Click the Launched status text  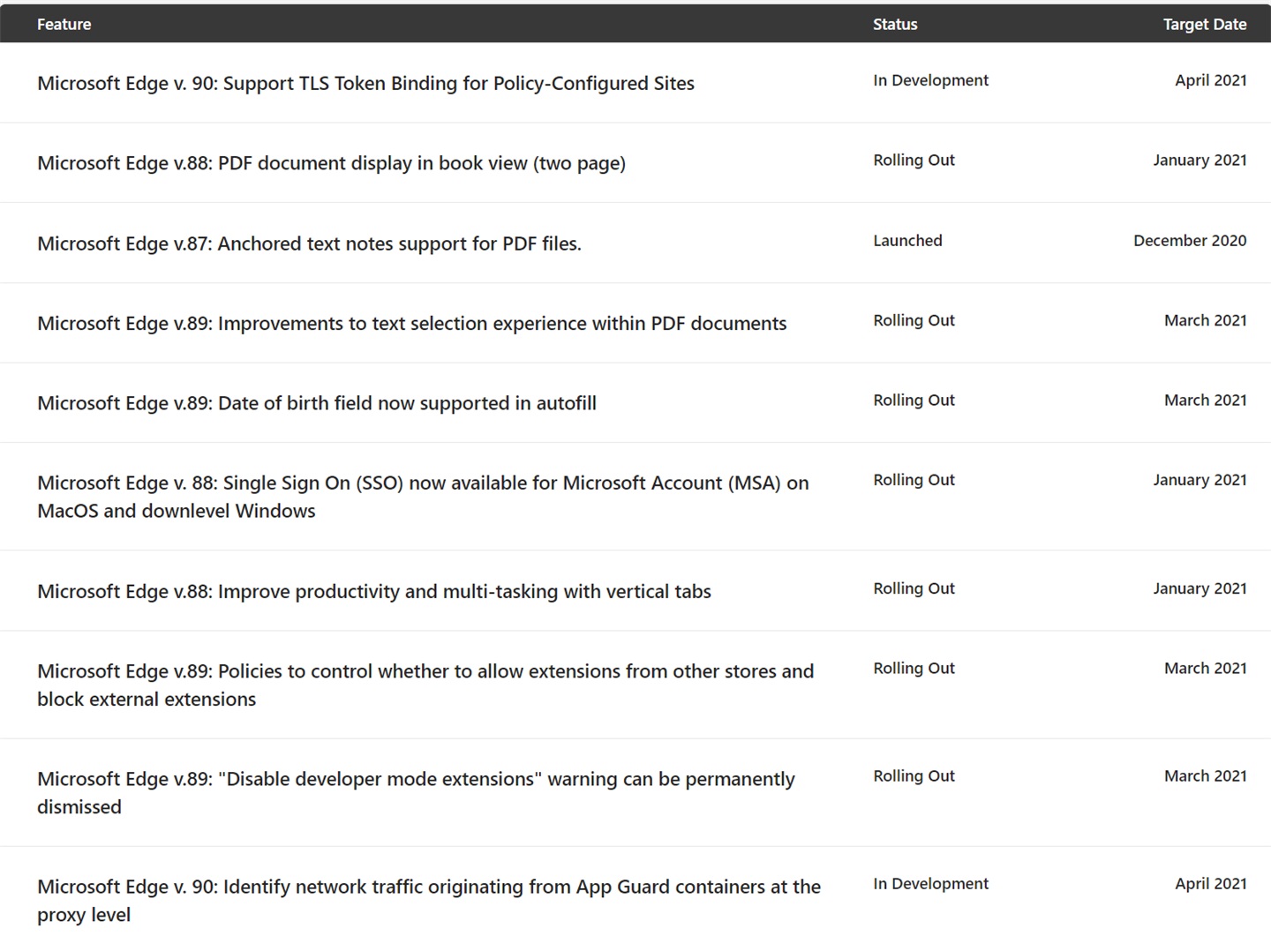pyautogui.click(x=907, y=241)
